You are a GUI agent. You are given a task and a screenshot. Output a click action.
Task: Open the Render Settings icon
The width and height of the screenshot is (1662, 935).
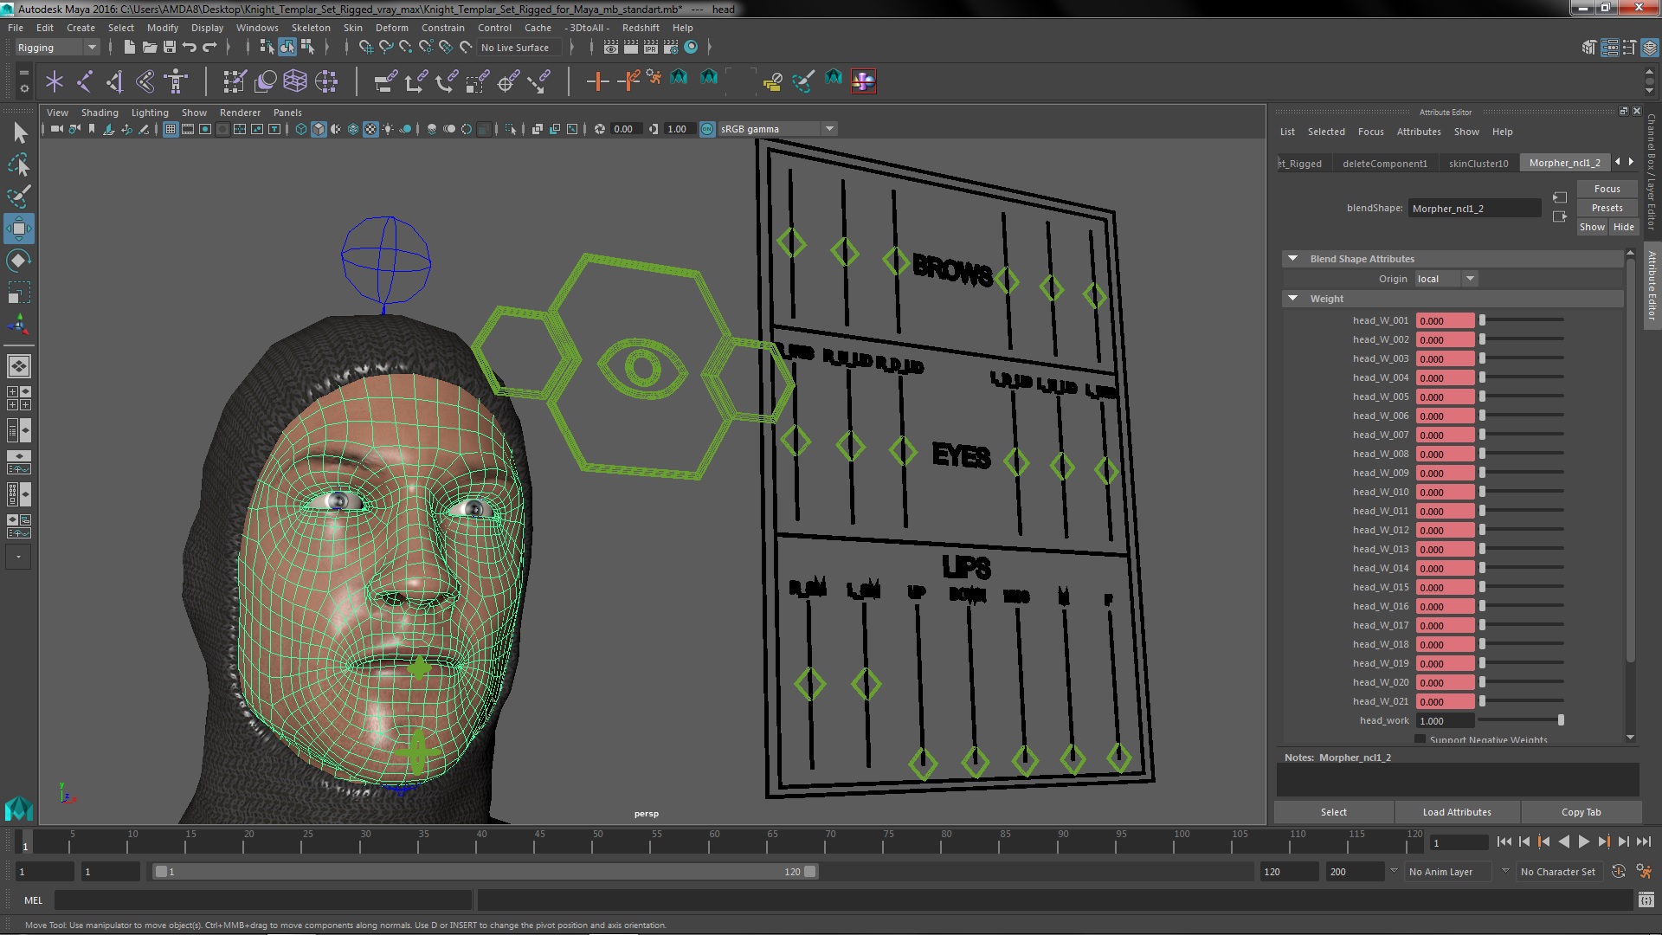point(670,48)
